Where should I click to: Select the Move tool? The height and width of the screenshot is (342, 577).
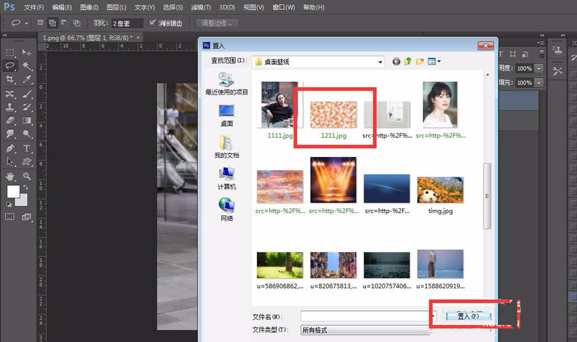tap(26, 53)
